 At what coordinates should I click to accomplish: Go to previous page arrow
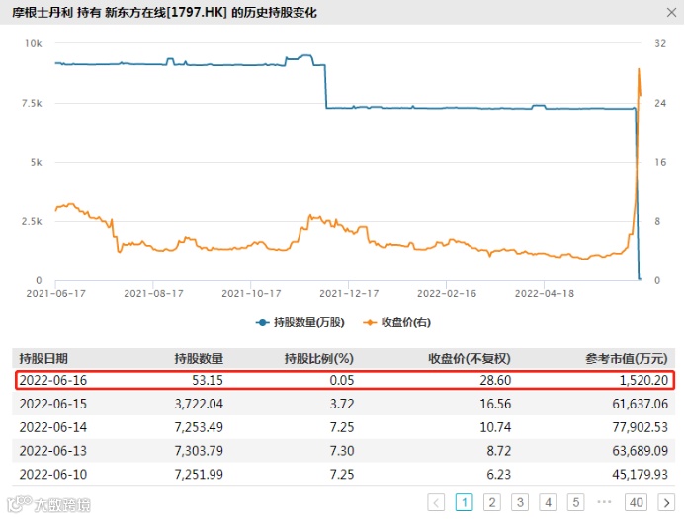click(x=436, y=502)
